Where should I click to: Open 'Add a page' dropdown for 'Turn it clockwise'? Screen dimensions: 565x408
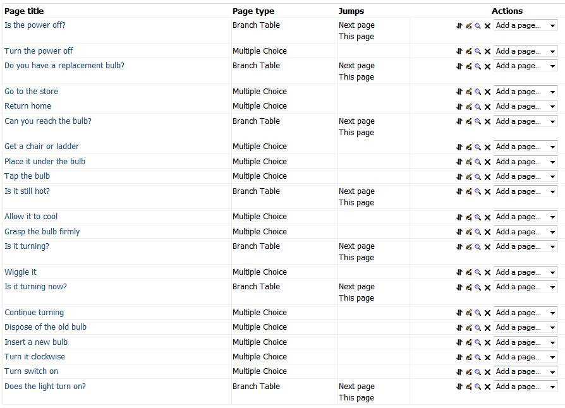[x=526, y=357]
